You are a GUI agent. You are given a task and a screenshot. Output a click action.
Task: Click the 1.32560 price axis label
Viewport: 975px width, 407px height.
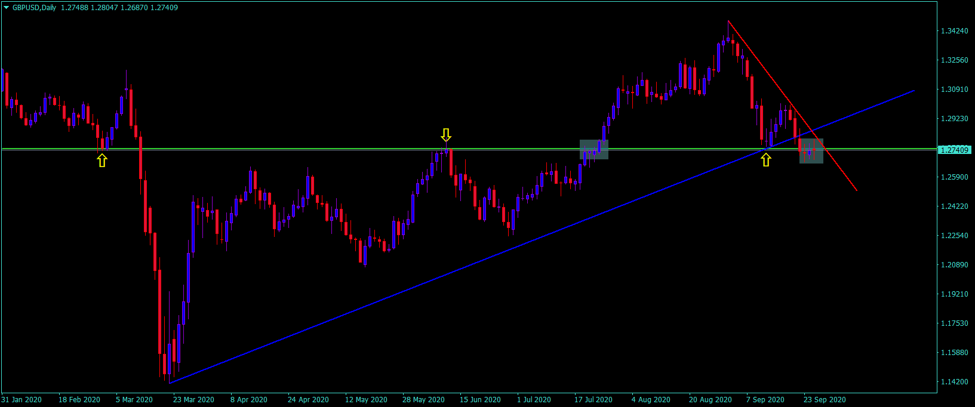coord(954,60)
